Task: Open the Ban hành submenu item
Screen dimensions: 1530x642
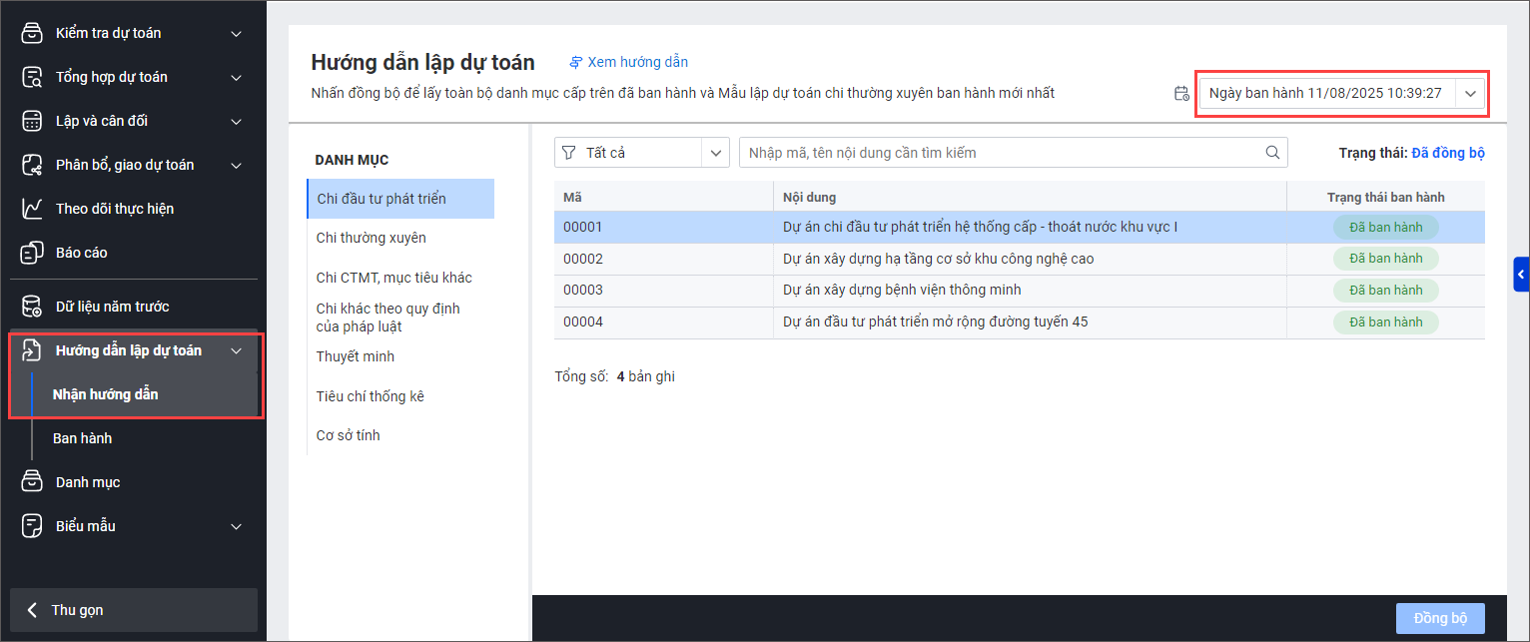Action: click(82, 438)
